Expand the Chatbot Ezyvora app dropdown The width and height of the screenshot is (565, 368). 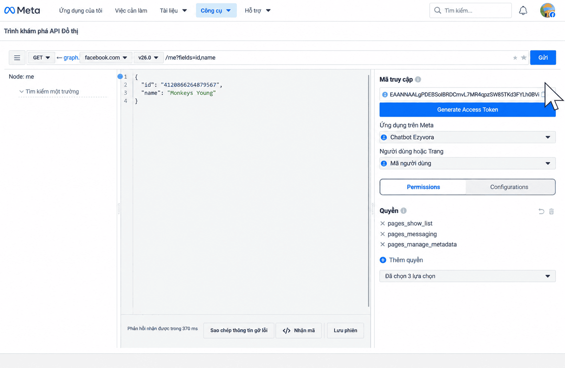[467, 137]
